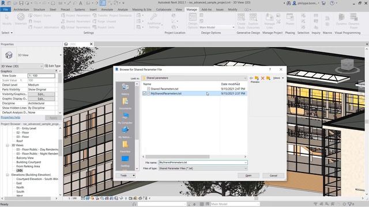Click the Tools button in dialog

click(123, 175)
